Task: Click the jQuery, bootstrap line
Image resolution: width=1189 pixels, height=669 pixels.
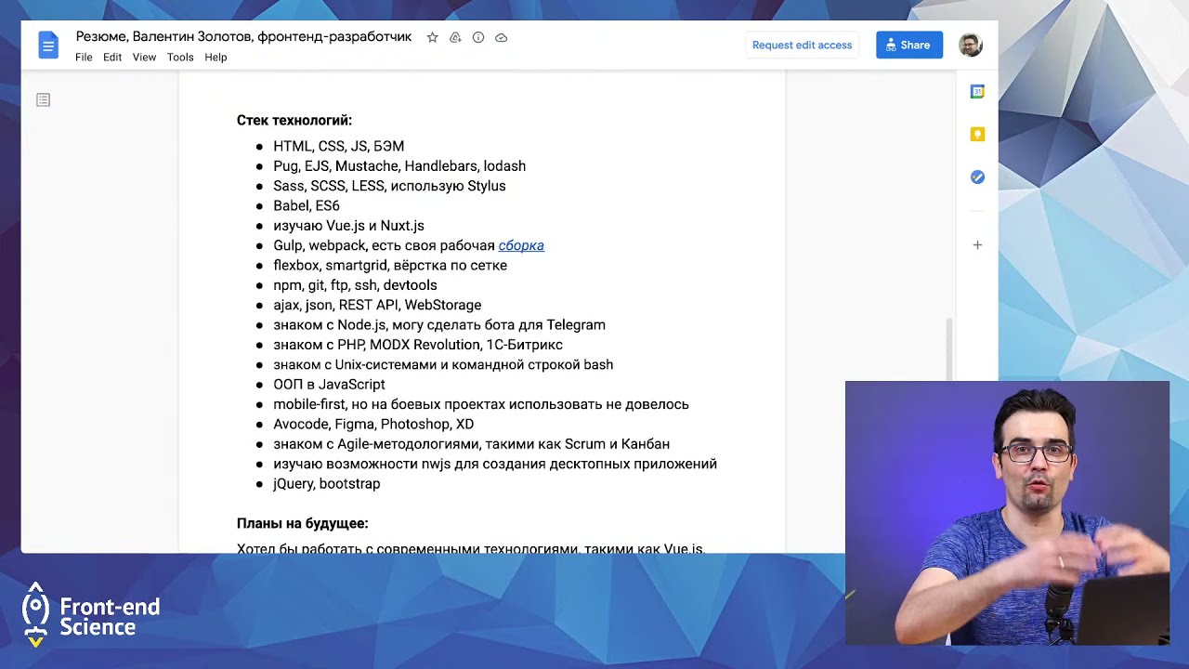Action: tap(326, 484)
